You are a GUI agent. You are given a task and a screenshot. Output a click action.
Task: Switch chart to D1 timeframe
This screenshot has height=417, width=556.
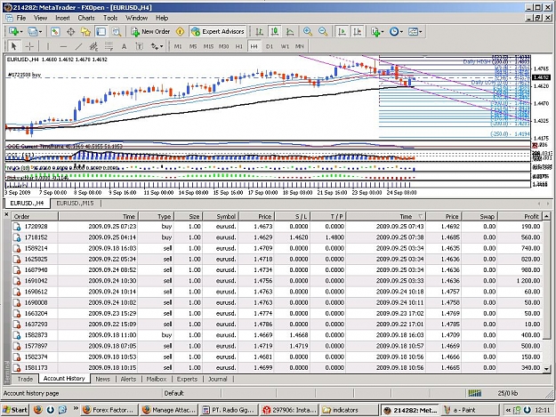tap(270, 46)
